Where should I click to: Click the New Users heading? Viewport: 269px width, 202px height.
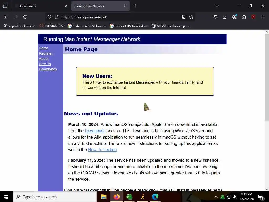coord(97,76)
